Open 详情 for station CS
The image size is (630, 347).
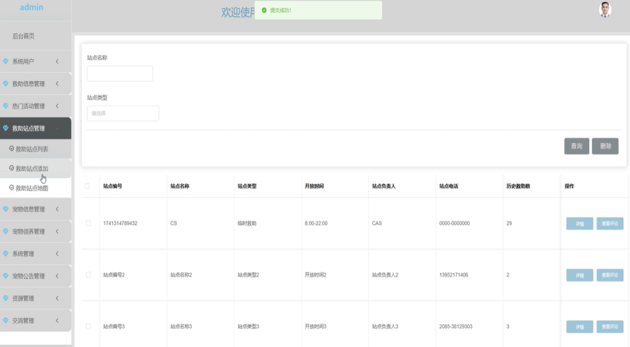coord(579,223)
